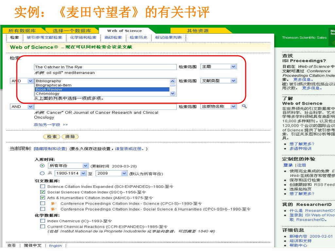This screenshot has height=251, width=335.
Task: Switch language to 简体中文
Action: point(32,245)
